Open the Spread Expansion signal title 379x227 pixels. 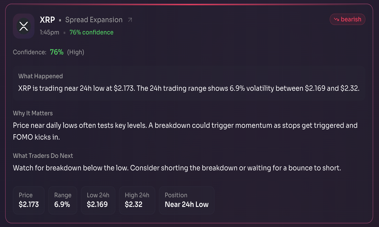click(x=94, y=20)
